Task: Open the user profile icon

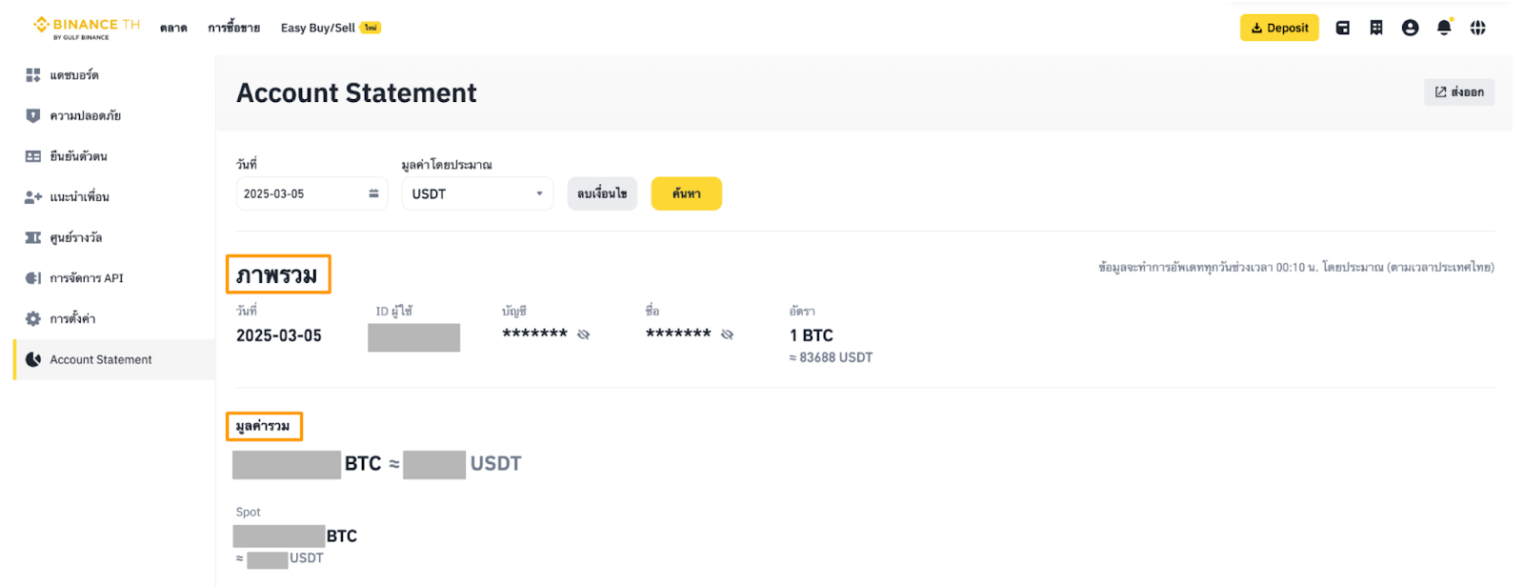Action: point(1410,28)
